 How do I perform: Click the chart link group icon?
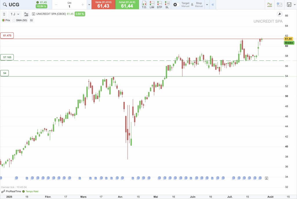(x=4, y=14)
